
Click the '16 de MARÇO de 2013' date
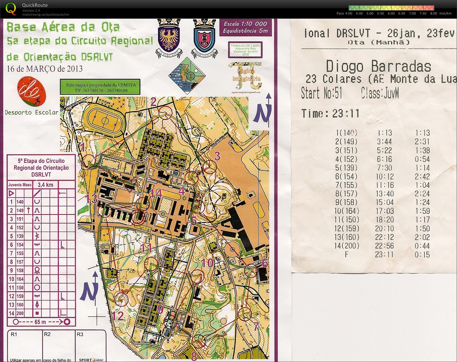[44, 69]
